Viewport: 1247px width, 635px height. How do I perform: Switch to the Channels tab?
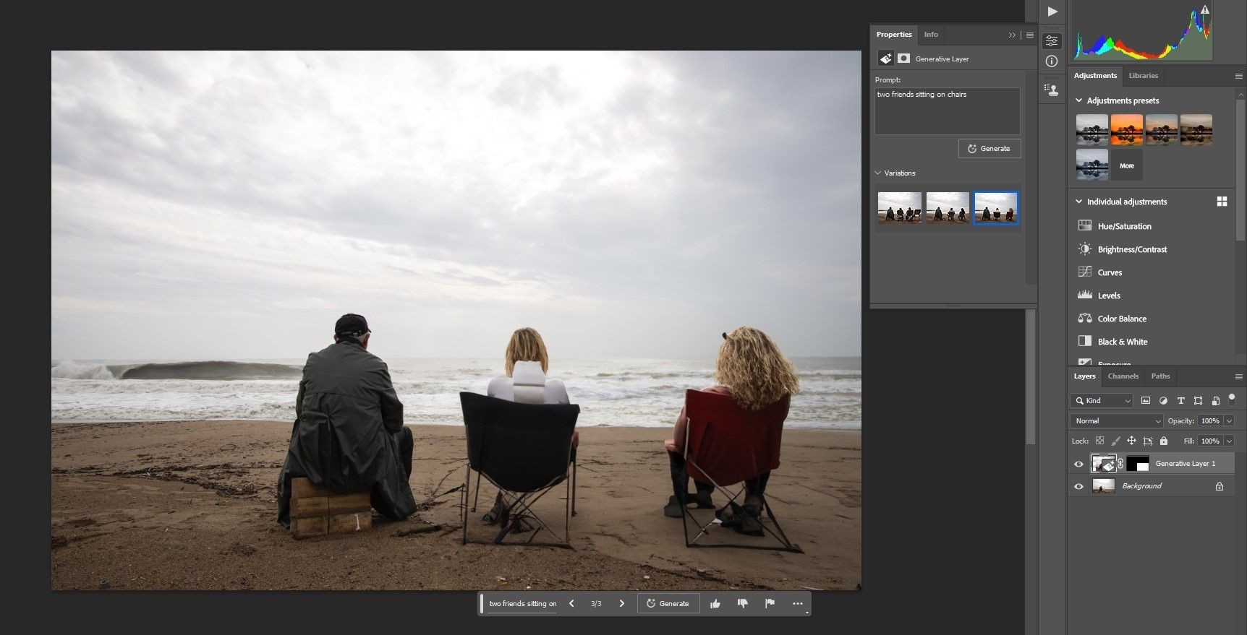1123,376
